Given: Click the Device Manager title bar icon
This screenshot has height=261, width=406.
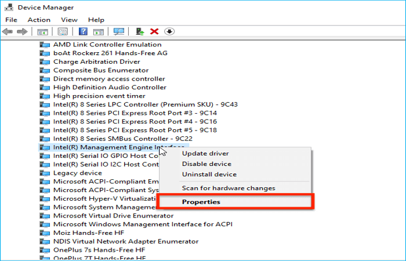Looking at the screenshot, I should 8,8.
